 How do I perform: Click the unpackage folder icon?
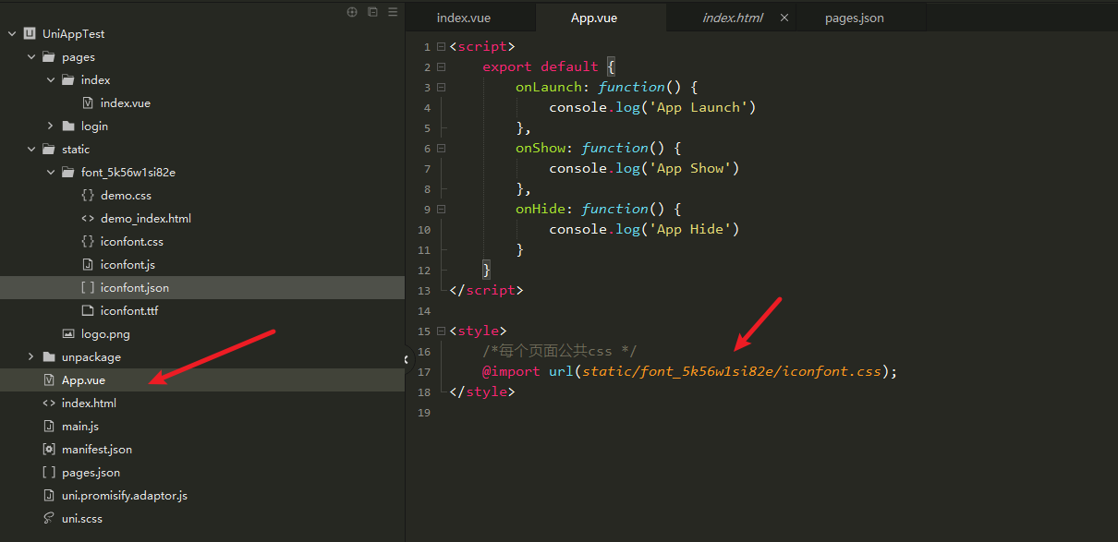tap(49, 357)
